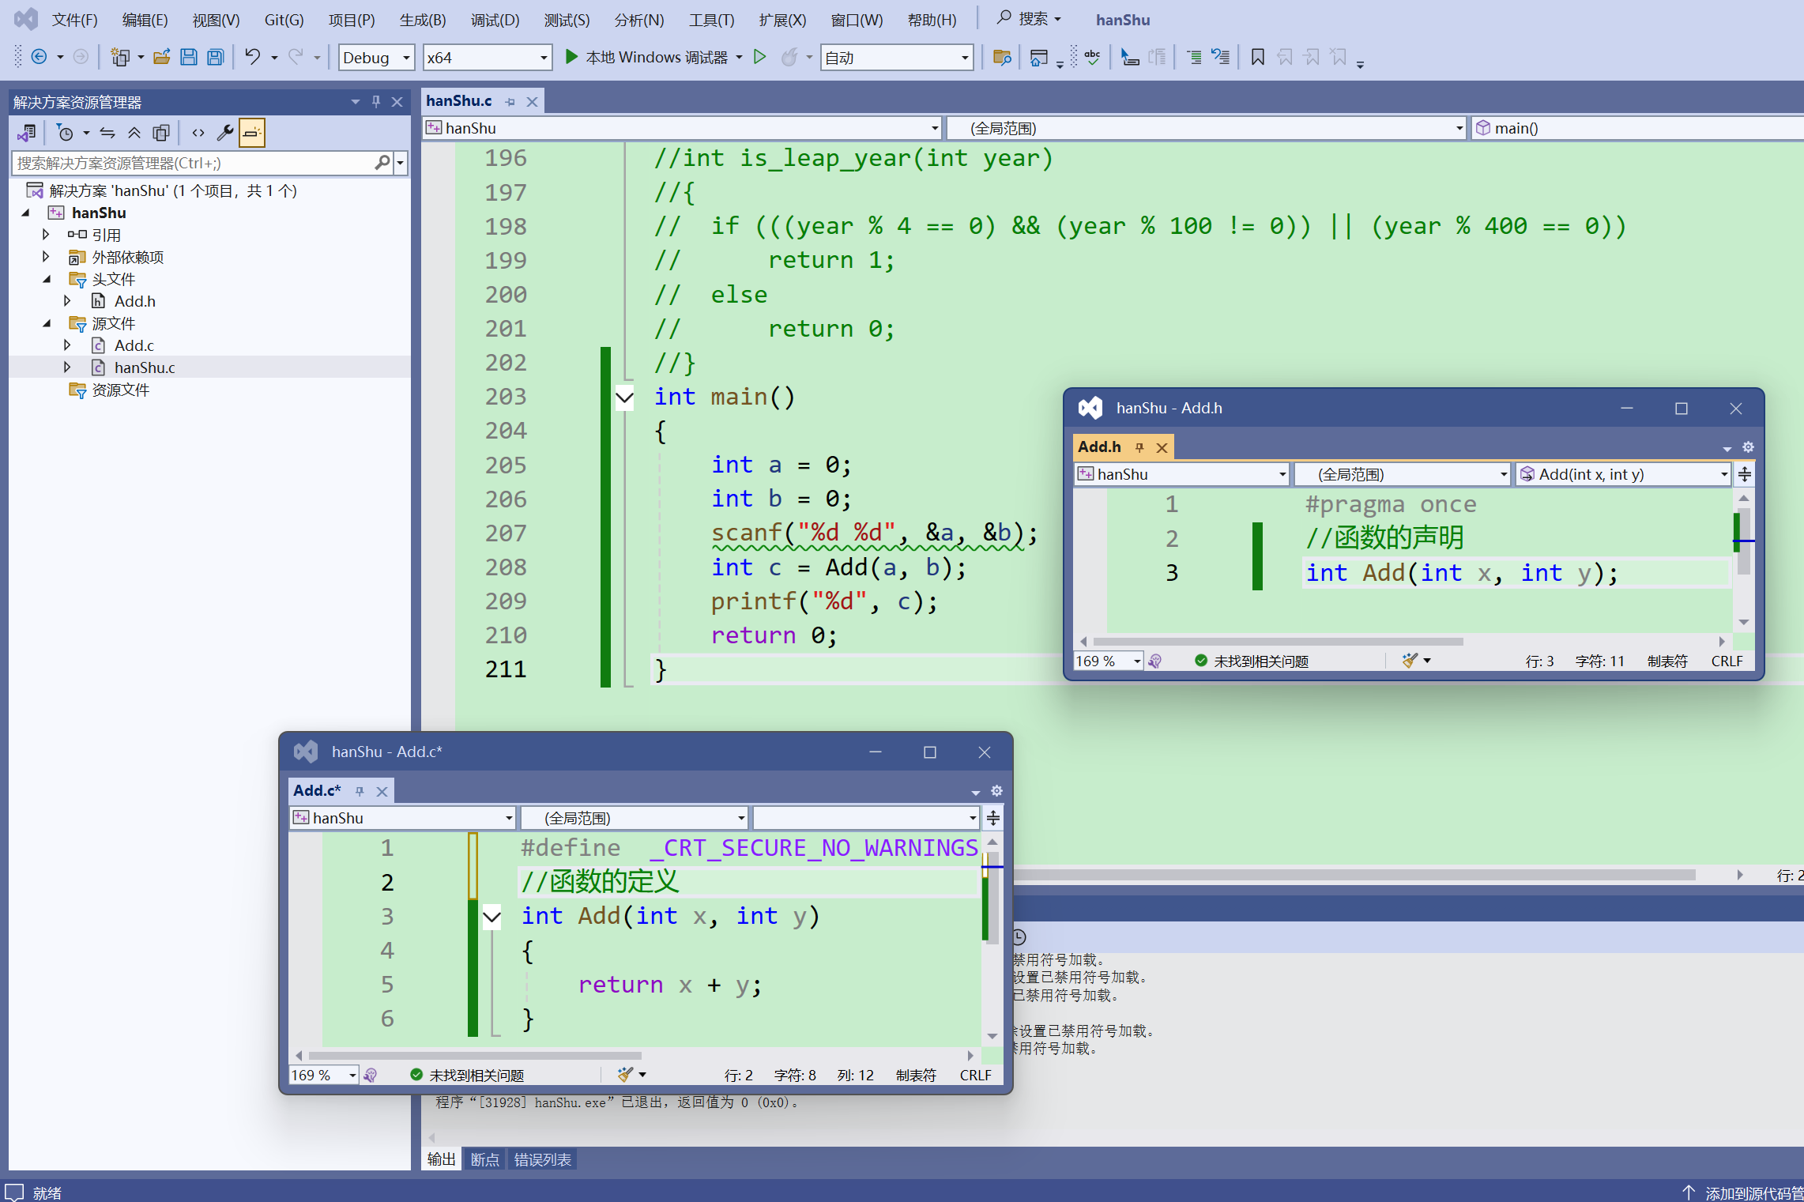Start debugging with green play button
The height and width of the screenshot is (1202, 1804).
571,57
